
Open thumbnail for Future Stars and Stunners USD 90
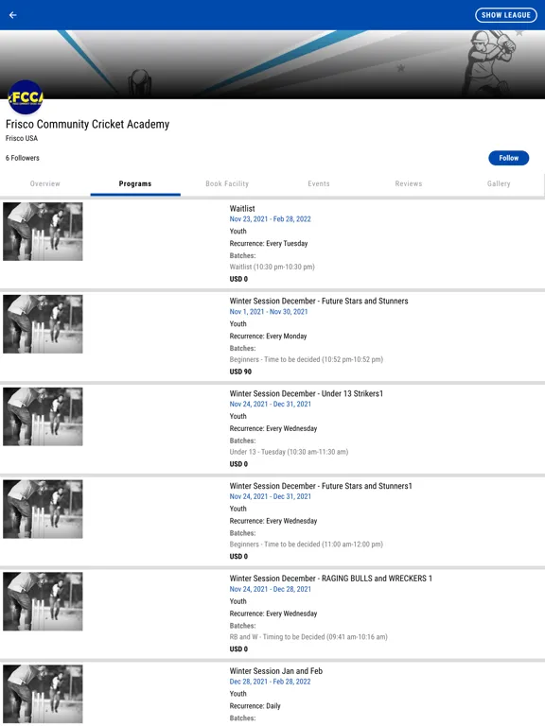tap(43, 324)
